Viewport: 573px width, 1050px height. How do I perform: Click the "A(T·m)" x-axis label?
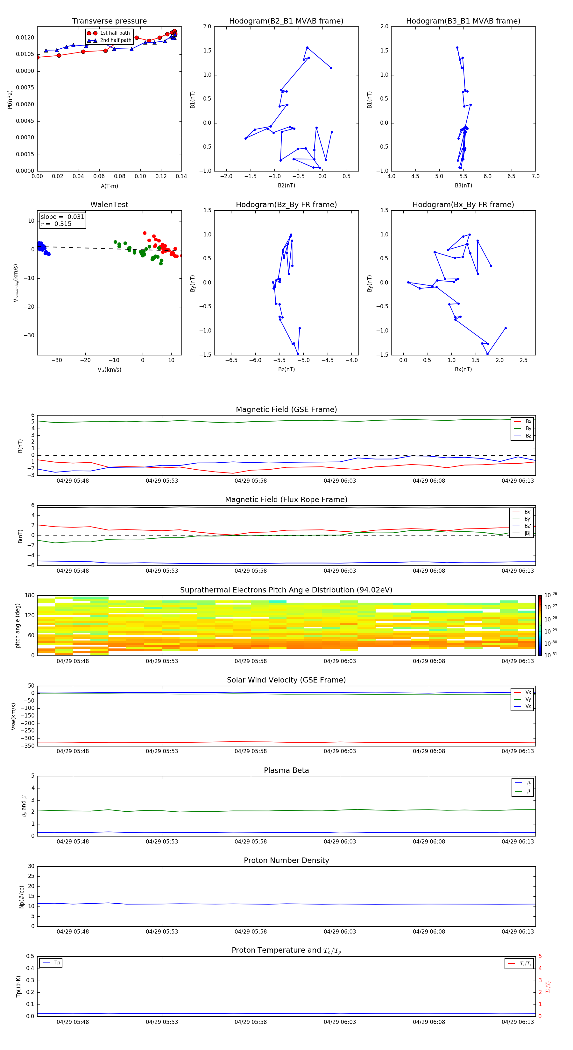click(109, 186)
